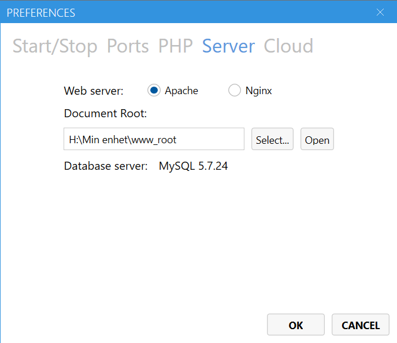Click the Document Root label

(x=105, y=114)
